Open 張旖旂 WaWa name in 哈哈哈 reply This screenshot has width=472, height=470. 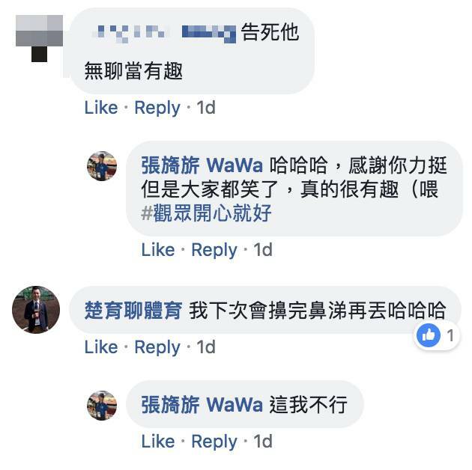click(x=202, y=165)
